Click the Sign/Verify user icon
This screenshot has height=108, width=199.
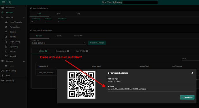pyautogui.click(x=6, y=46)
